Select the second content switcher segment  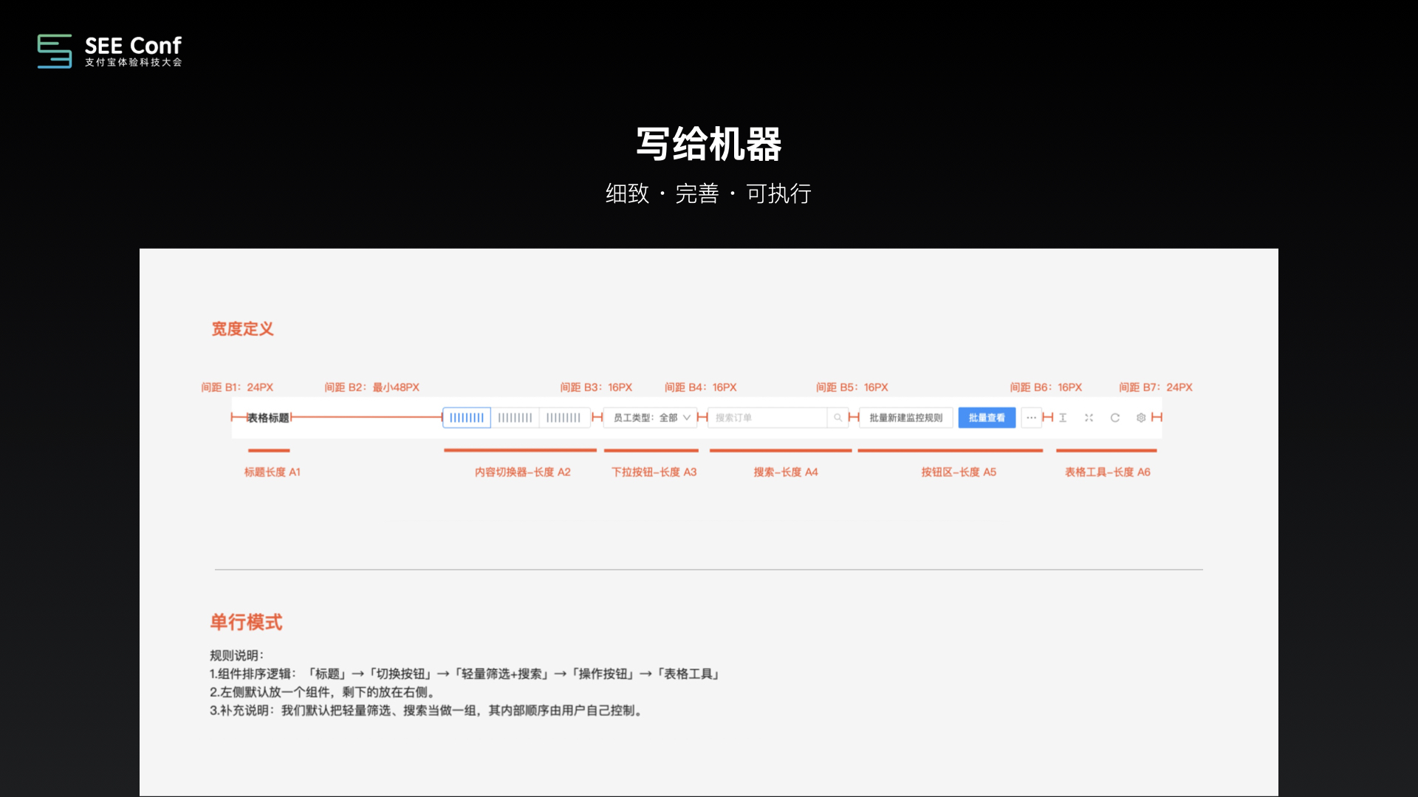pyautogui.click(x=515, y=418)
